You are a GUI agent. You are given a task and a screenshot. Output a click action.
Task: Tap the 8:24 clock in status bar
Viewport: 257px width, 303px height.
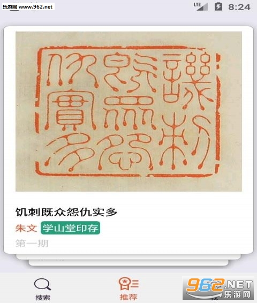click(239, 7)
